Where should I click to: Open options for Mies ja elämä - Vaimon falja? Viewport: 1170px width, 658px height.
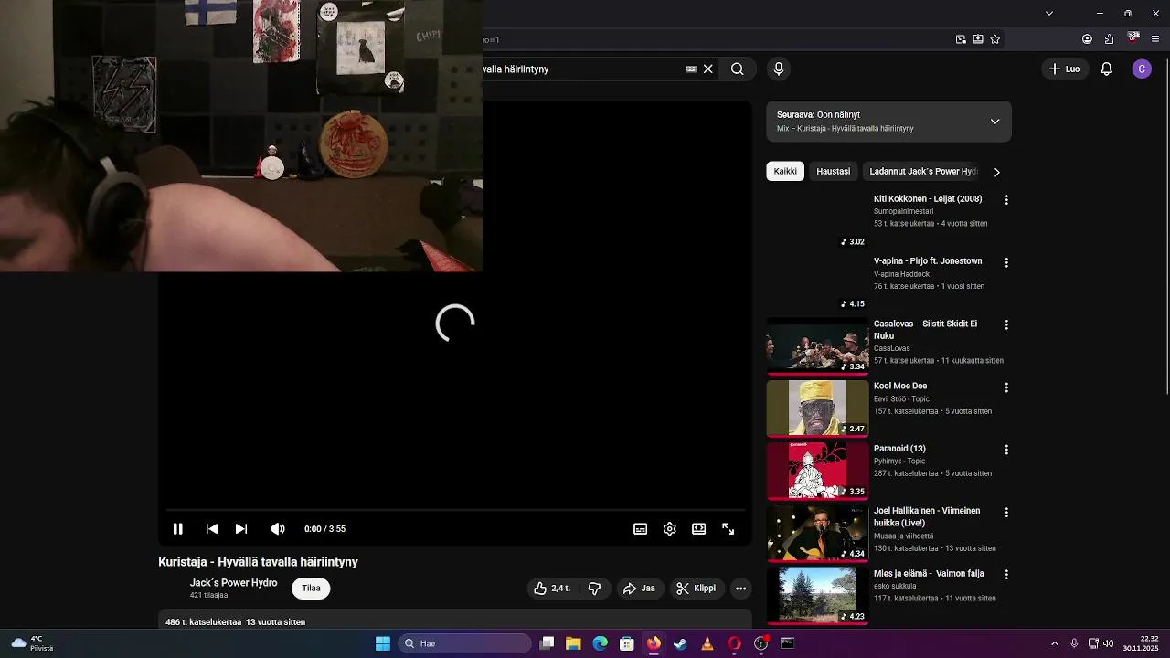[x=1006, y=575]
